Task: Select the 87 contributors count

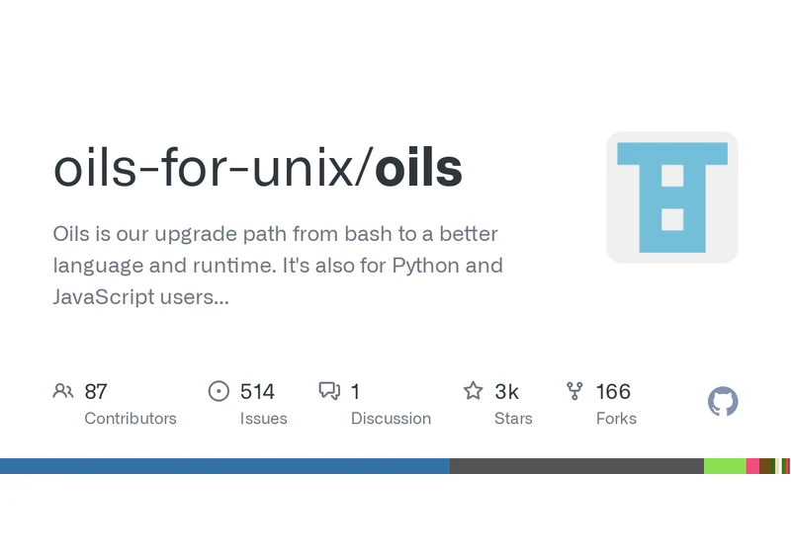Action: 96,391
